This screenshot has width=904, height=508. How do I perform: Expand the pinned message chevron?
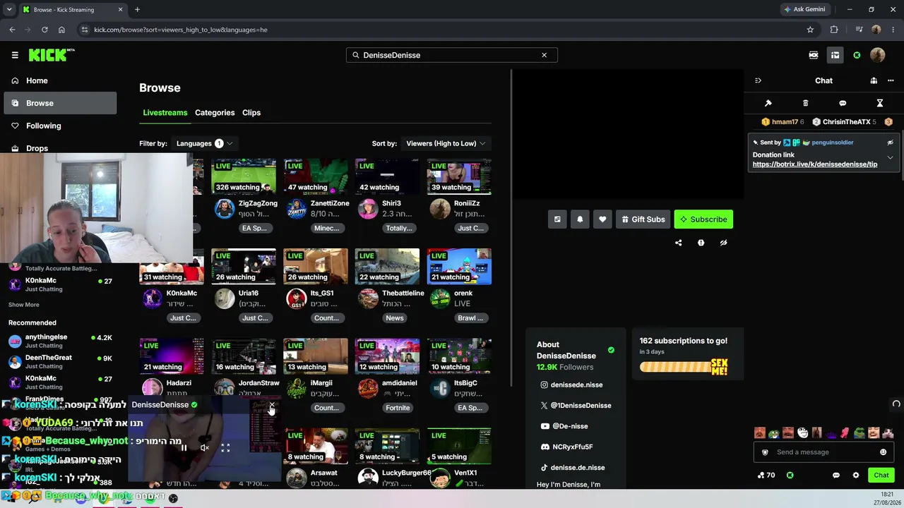pos(890,157)
